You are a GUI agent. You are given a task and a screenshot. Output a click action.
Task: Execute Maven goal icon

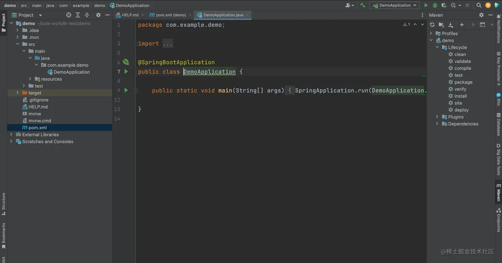point(482,24)
